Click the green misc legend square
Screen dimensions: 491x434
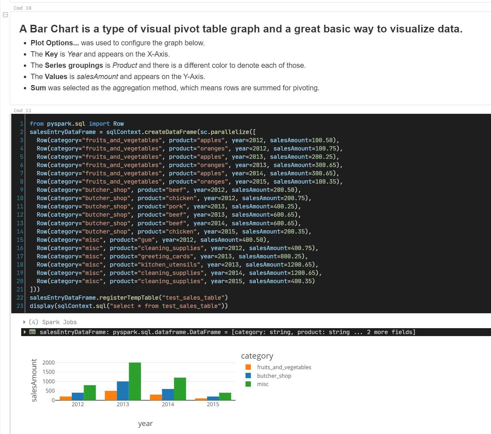pyautogui.click(x=248, y=384)
